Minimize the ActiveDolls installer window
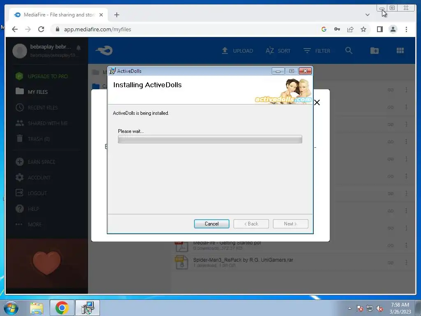This screenshot has width=421, height=316. pos(278,71)
